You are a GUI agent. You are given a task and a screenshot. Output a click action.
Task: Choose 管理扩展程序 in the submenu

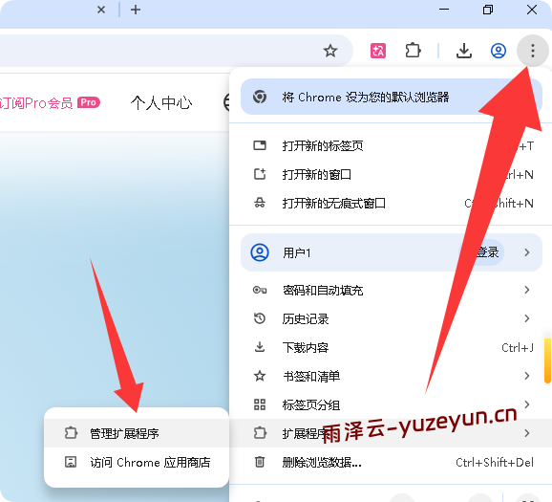137,433
